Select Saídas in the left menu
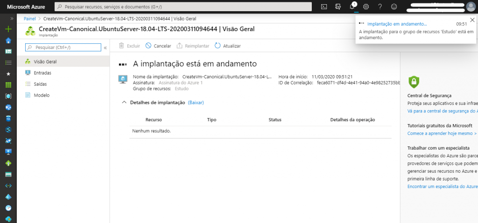478x223 pixels. (40, 84)
